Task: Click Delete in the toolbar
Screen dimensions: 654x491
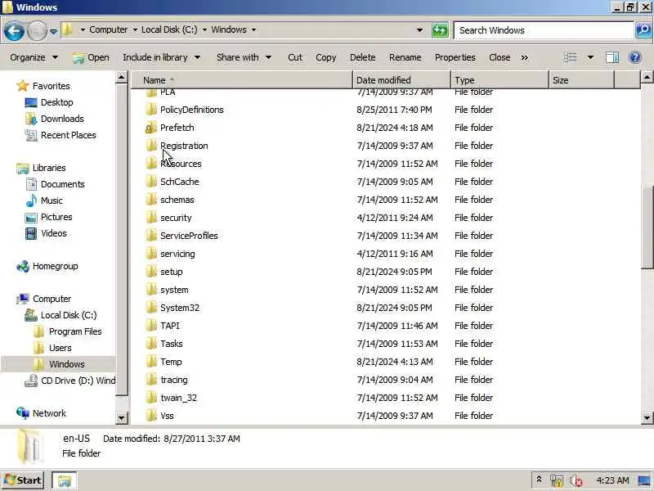Action: tap(362, 57)
